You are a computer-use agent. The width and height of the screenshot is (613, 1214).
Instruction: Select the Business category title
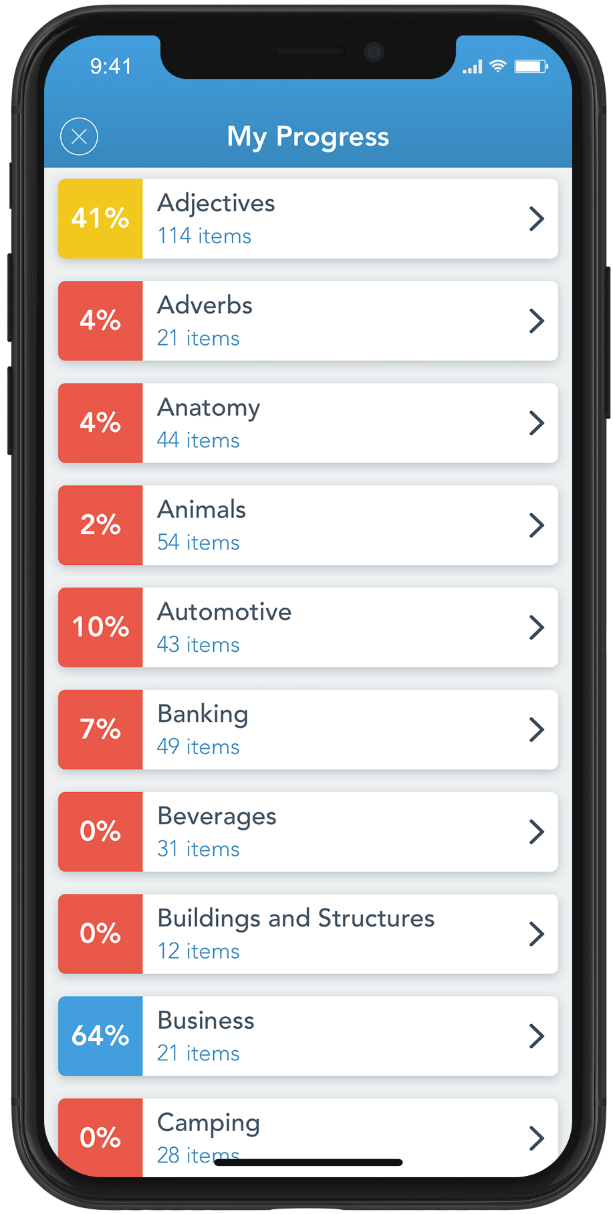point(206,1021)
